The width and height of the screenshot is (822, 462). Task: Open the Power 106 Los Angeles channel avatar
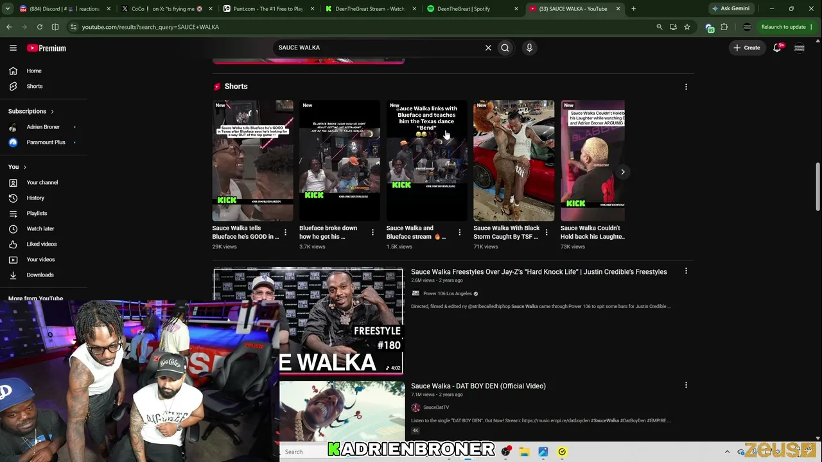click(415, 293)
